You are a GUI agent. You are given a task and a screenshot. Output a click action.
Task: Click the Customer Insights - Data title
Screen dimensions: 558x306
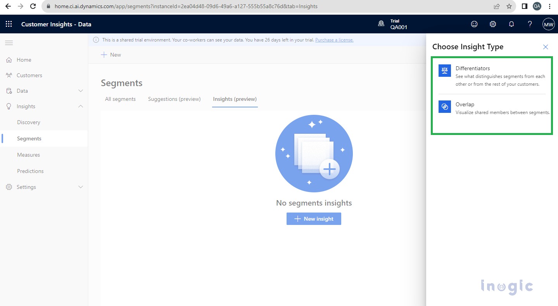click(x=56, y=24)
